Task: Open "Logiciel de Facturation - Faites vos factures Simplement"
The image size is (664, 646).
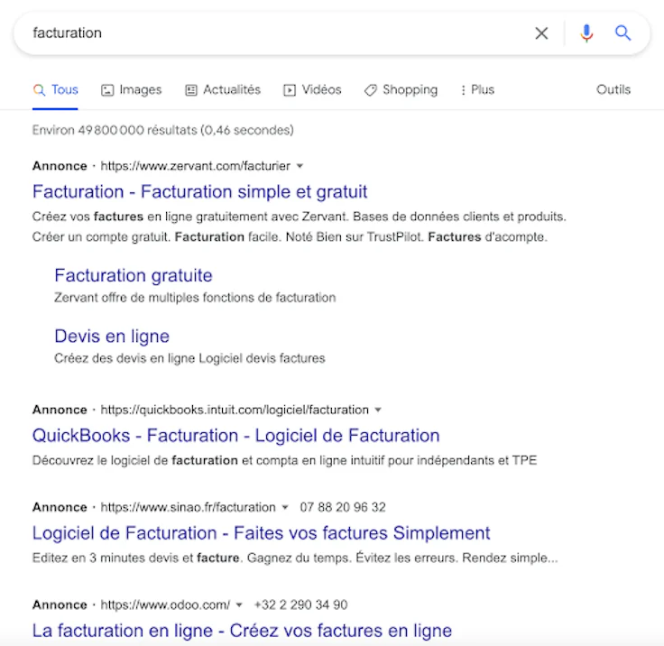Action: coord(262,533)
